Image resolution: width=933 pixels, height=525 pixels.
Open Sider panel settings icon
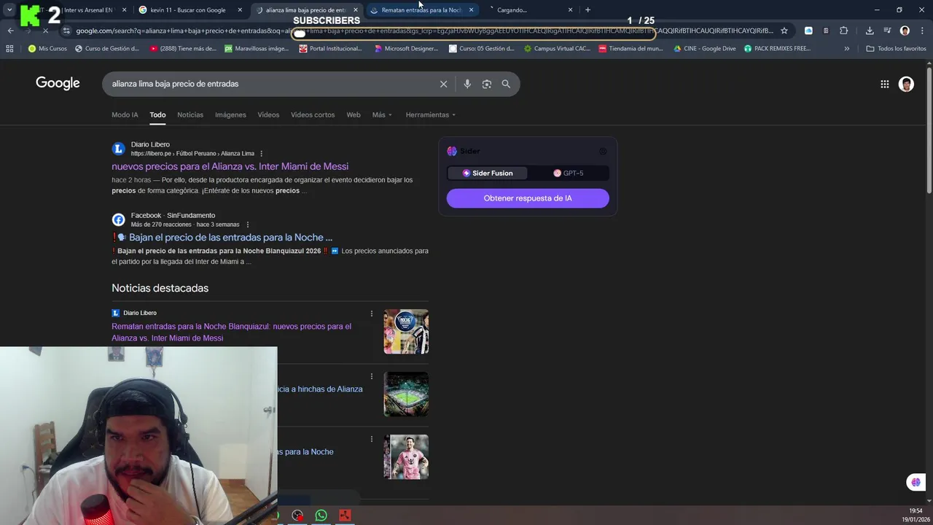pyautogui.click(x=603, y=151)
